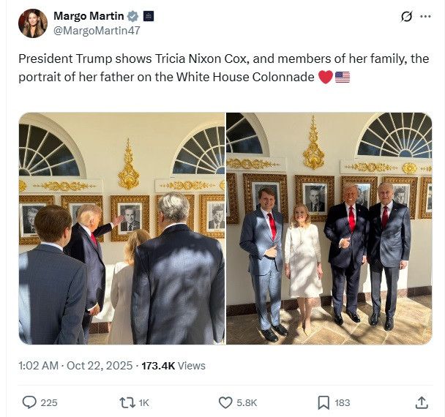445x417 pixels.
Task: Open the three-dot more options menu
Action: tap(426, 16)
